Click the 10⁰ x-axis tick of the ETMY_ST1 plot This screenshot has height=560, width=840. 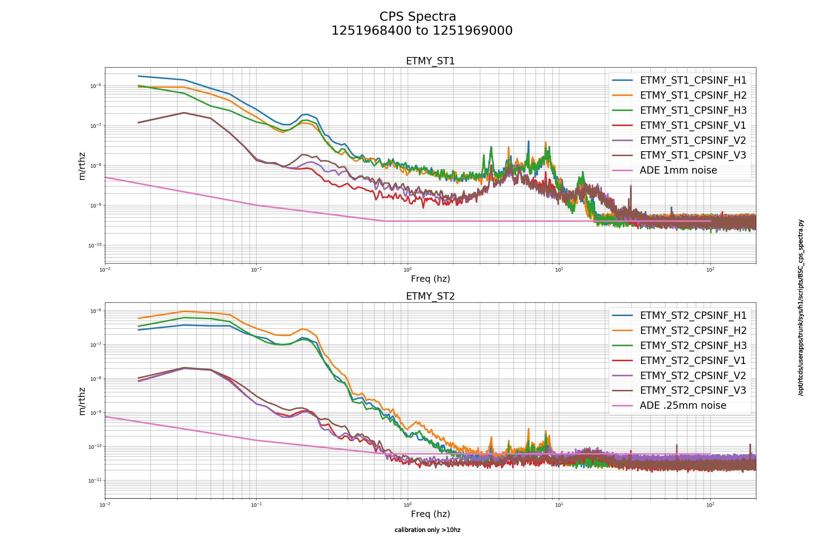[x=407, y=269]
